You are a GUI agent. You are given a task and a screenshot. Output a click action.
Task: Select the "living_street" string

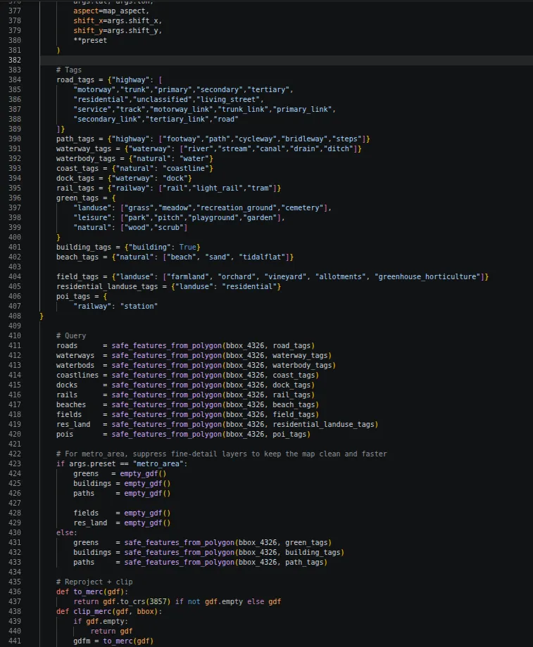coord(229,99)
